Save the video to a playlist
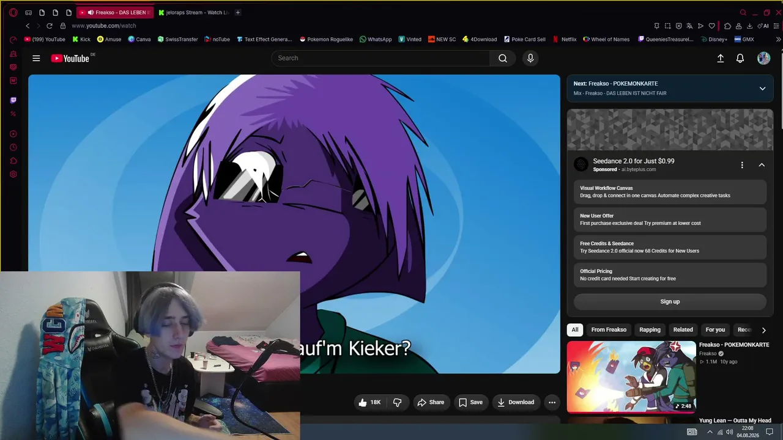 [470, 402]
